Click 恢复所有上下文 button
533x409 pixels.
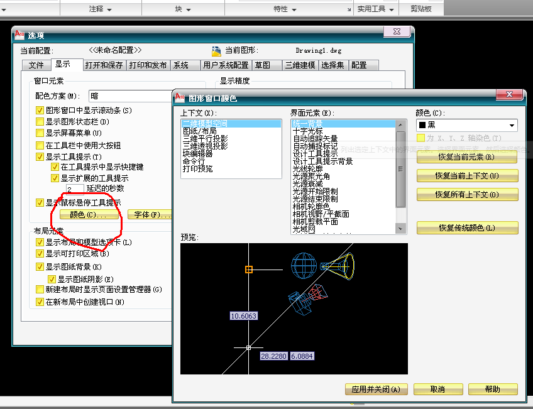tap(468, 195)
